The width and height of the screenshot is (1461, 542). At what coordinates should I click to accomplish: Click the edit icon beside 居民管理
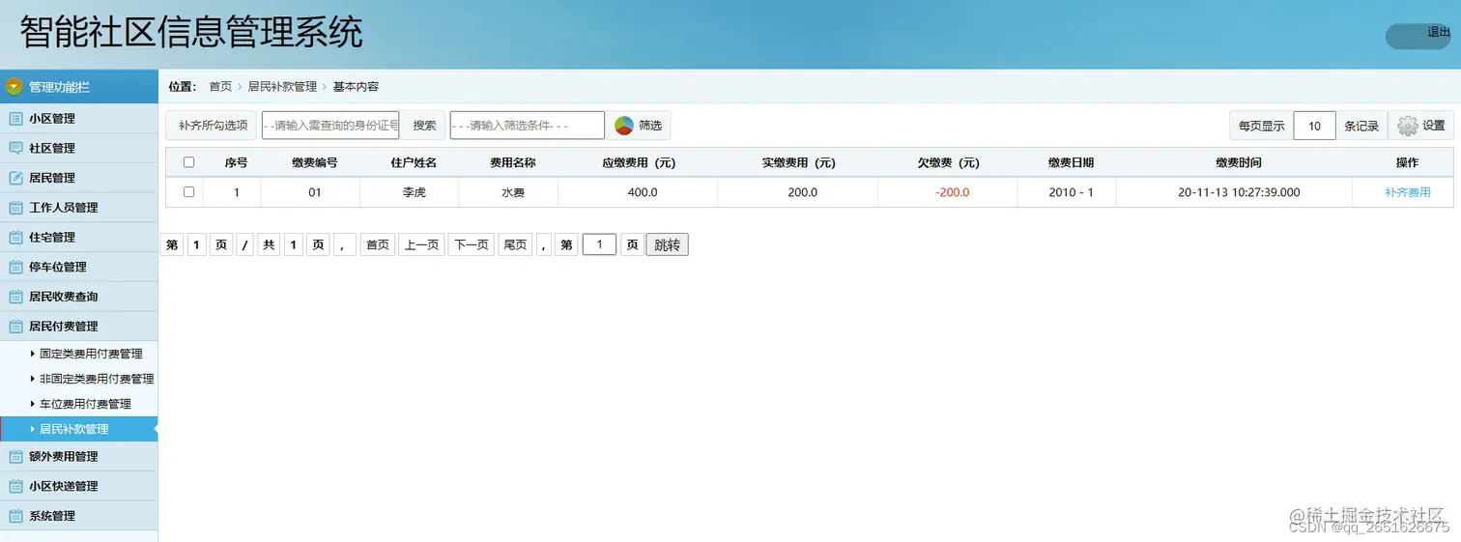(x=15, y=178)
